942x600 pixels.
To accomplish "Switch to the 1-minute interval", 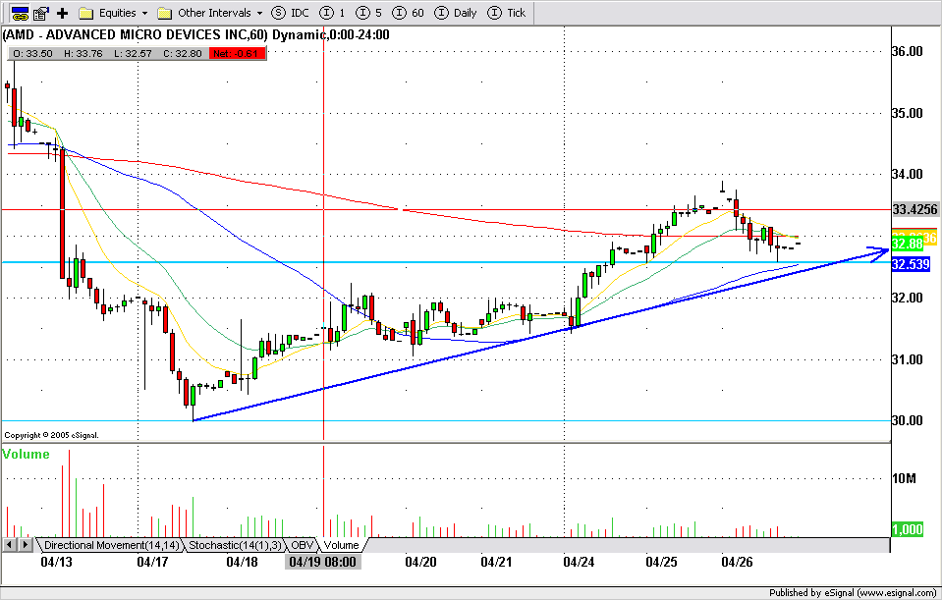I will pos(332,13).
